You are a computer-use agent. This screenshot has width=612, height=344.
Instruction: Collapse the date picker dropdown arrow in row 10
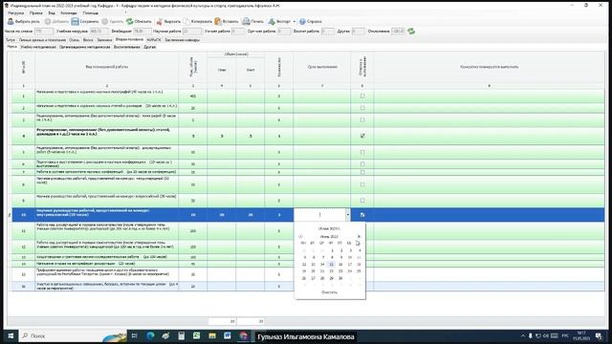tap(348, 215)
